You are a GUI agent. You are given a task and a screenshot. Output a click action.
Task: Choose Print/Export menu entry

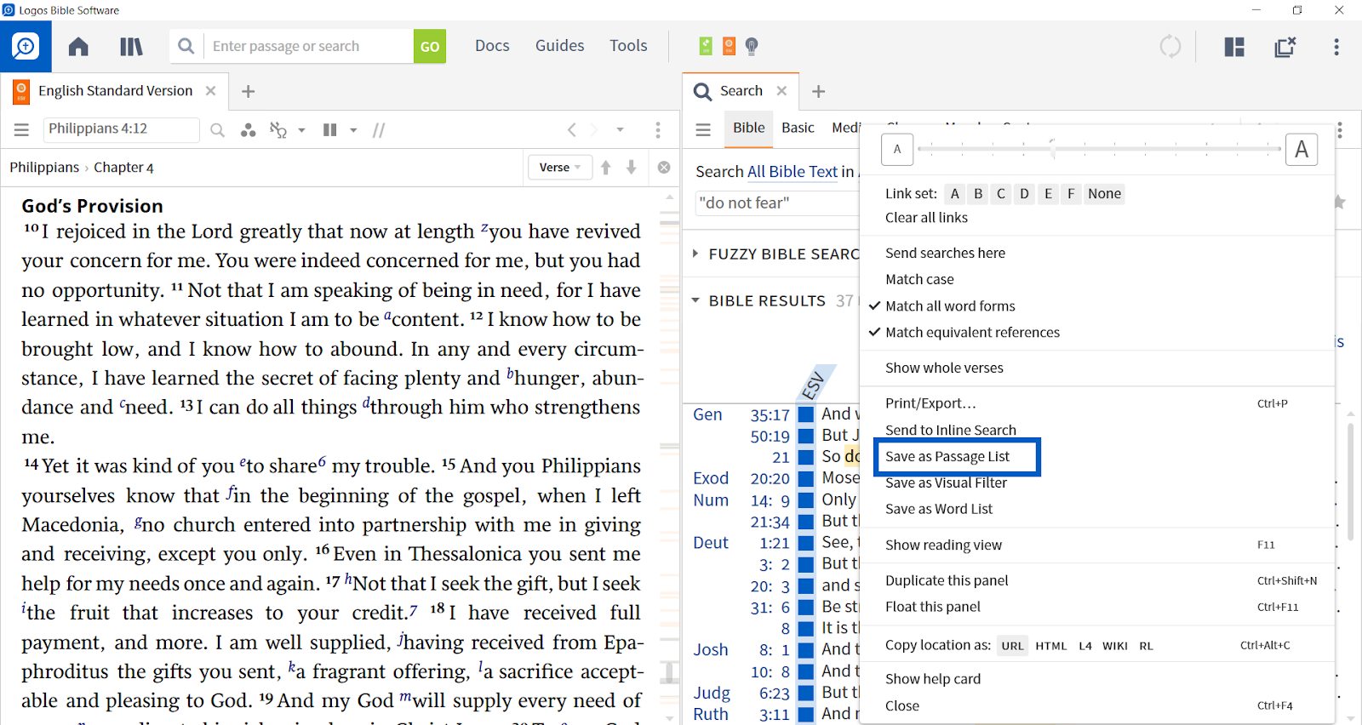click(x=930, y=403)
